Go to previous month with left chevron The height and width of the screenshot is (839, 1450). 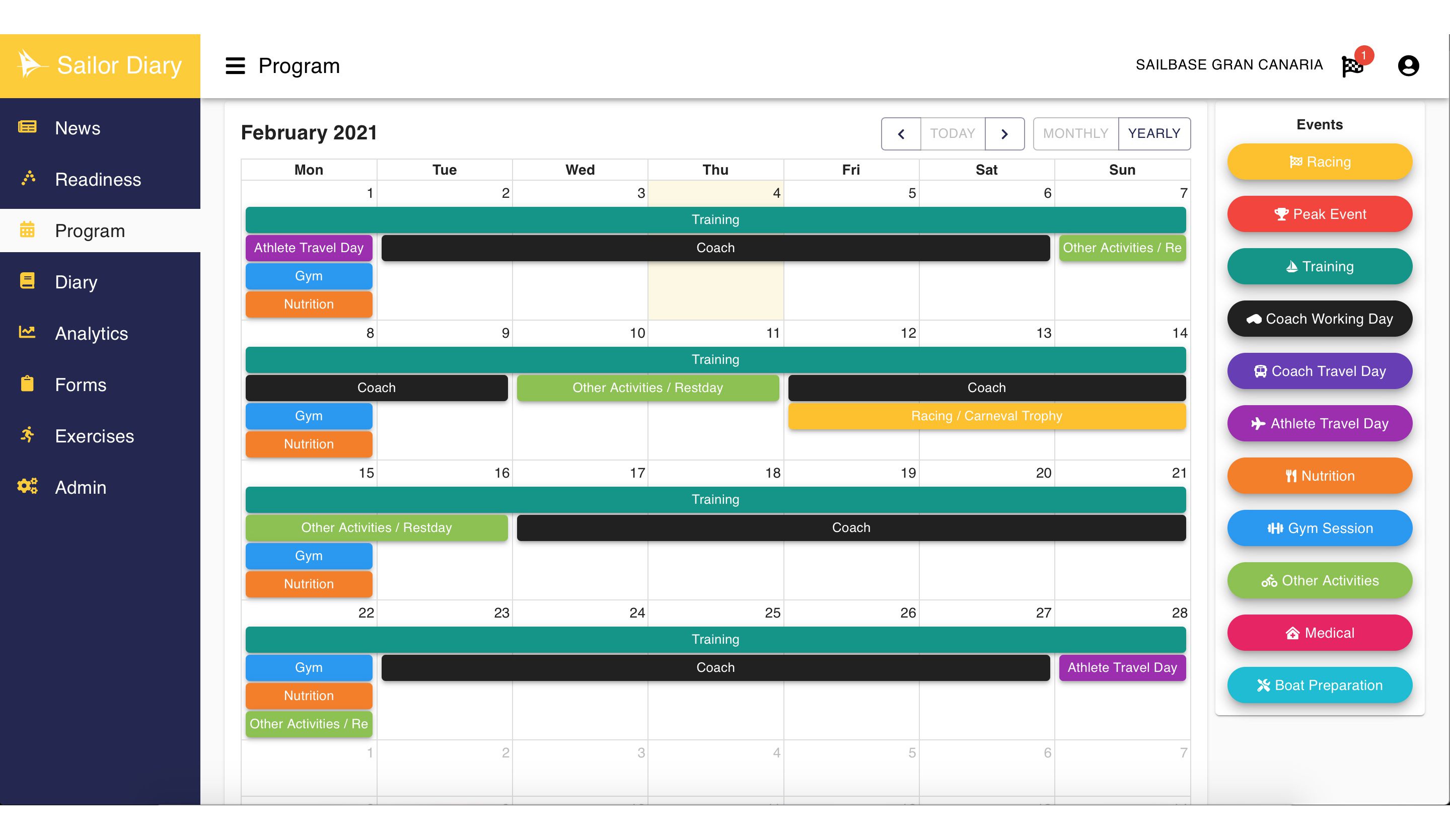901,134
